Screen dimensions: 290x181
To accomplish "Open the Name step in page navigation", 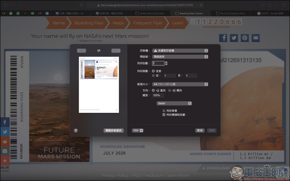I will click(58, 23).
